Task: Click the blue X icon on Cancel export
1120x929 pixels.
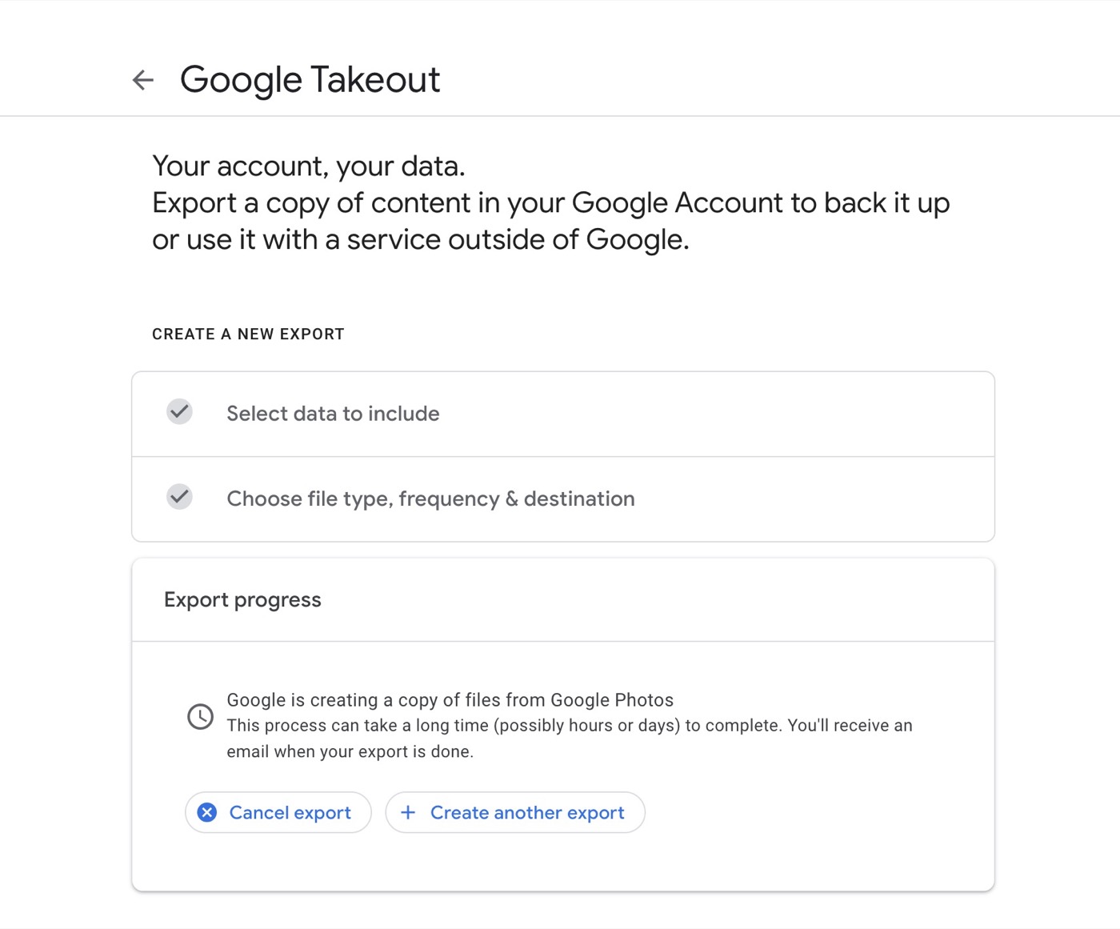Action: [207, 813]
